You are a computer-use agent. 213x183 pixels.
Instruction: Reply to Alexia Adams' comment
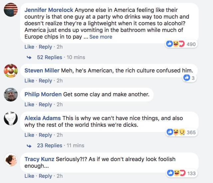pos(45,135)
